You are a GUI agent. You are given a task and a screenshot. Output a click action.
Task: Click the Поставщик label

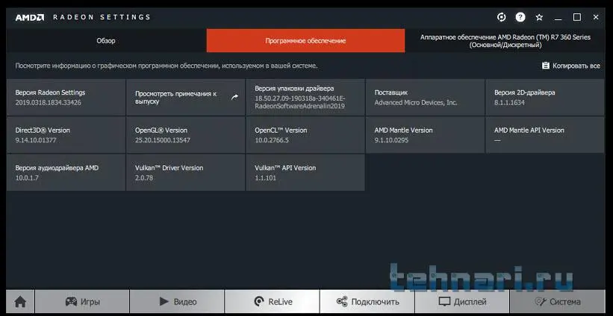click(x=391, y=92)
